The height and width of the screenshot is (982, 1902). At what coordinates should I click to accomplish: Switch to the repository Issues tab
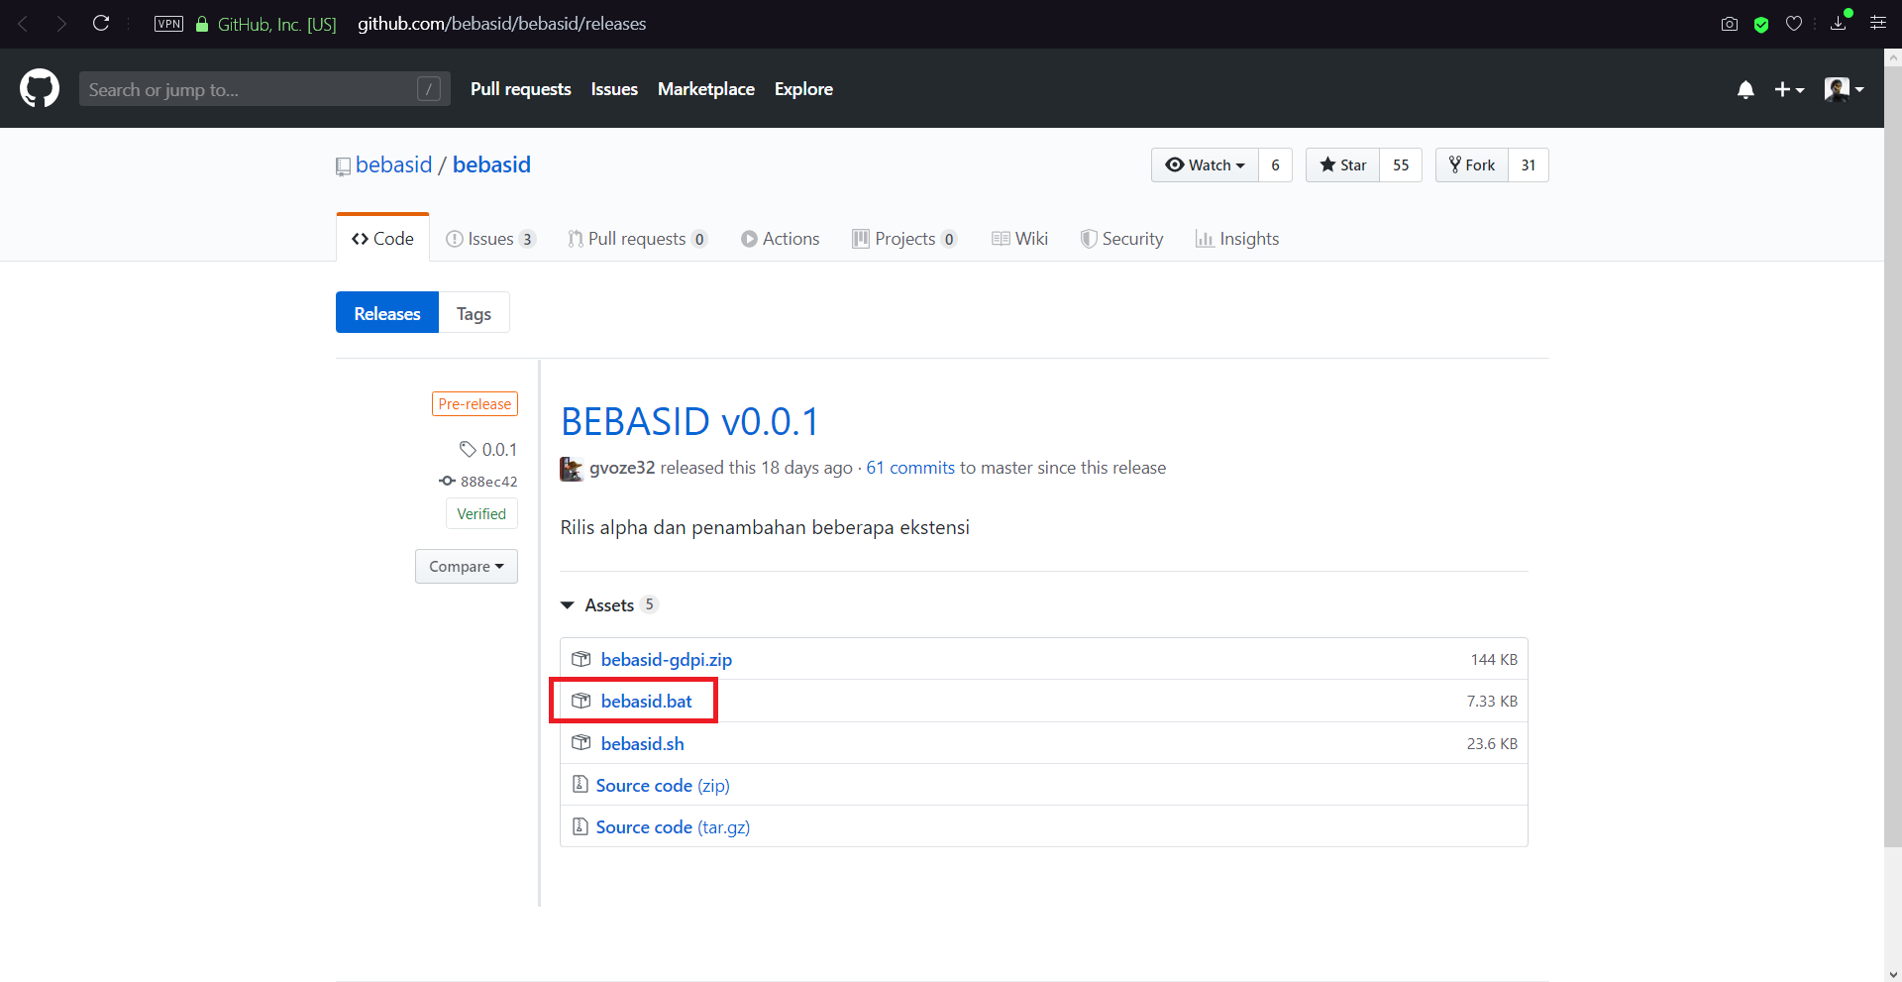point(490,239)
